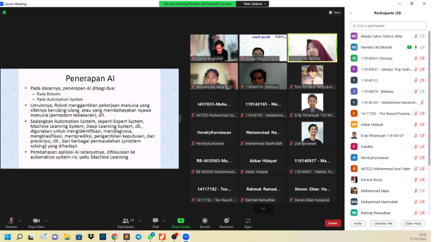Click the Leave meeting button

(333, 223)
